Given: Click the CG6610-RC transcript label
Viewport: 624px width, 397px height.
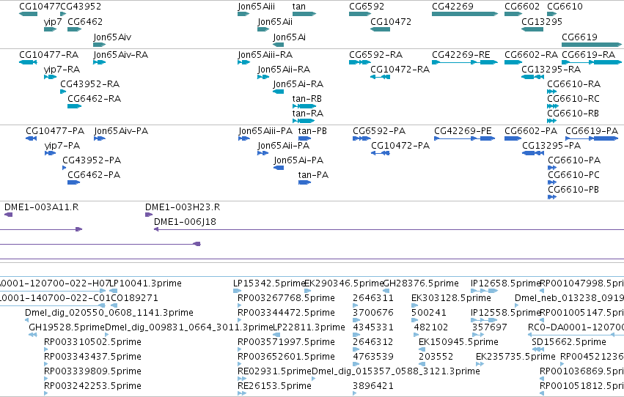Looking at the screenshot, I should click(x=573, y=99).
